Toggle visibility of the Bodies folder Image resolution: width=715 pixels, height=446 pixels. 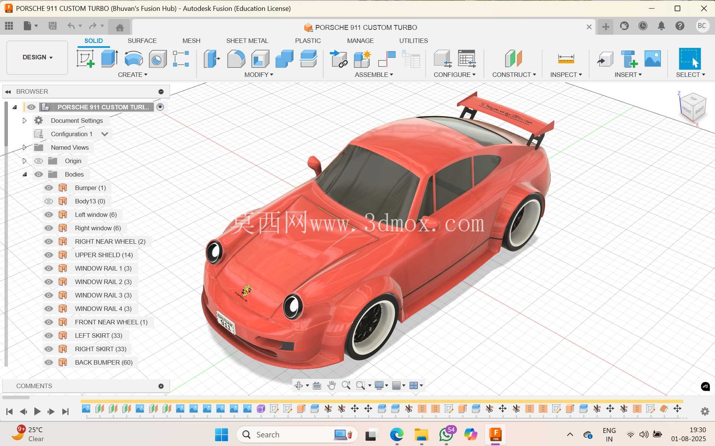(x=38, y=174)
